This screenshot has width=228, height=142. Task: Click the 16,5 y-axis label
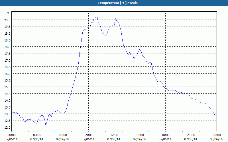click(7, 67)
